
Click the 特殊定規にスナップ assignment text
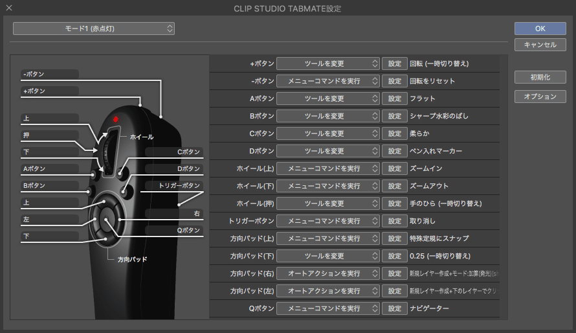439,238
